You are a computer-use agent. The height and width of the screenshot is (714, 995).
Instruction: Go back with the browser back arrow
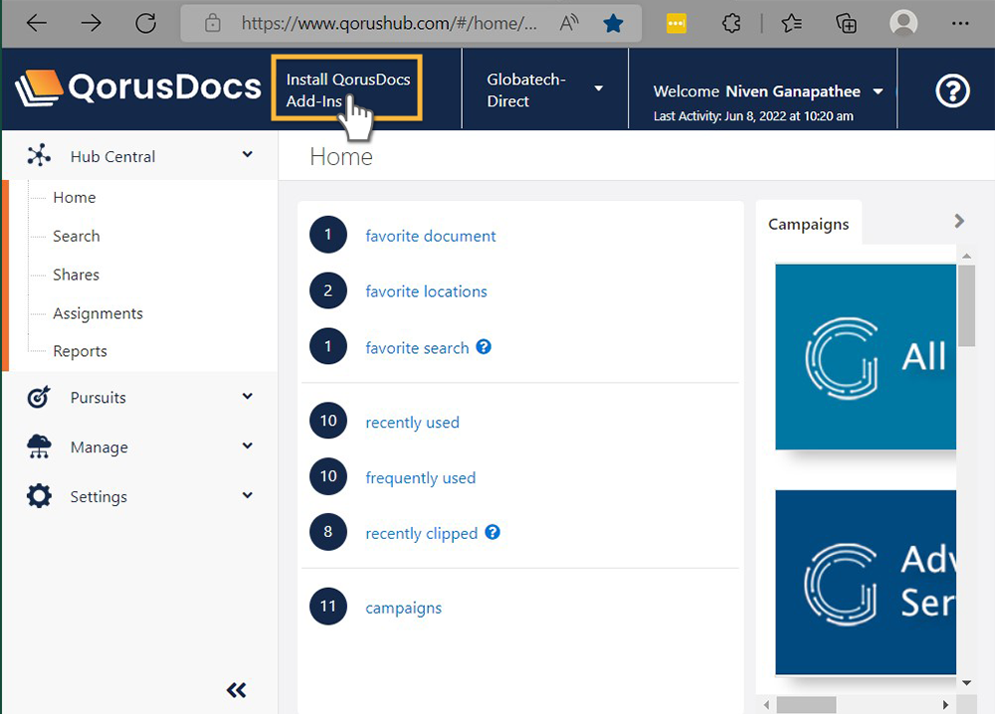[x=37, y=24]
